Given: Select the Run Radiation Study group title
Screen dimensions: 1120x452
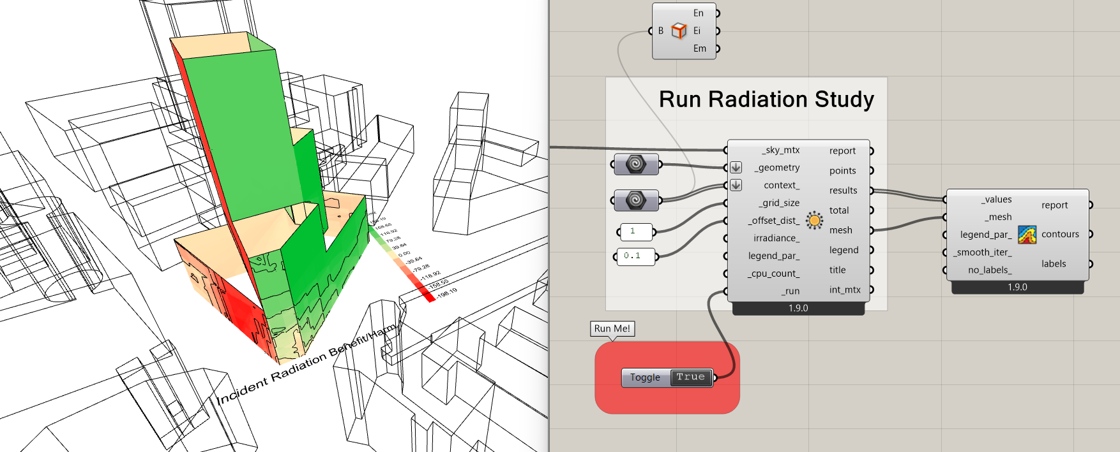Looking at the screenshot, I should (x=766, y=99).
